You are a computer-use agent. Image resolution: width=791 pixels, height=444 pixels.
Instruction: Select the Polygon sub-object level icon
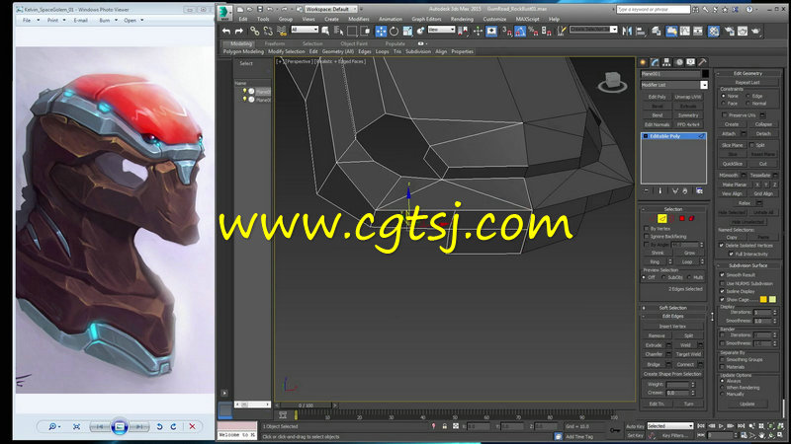[682, 218]
